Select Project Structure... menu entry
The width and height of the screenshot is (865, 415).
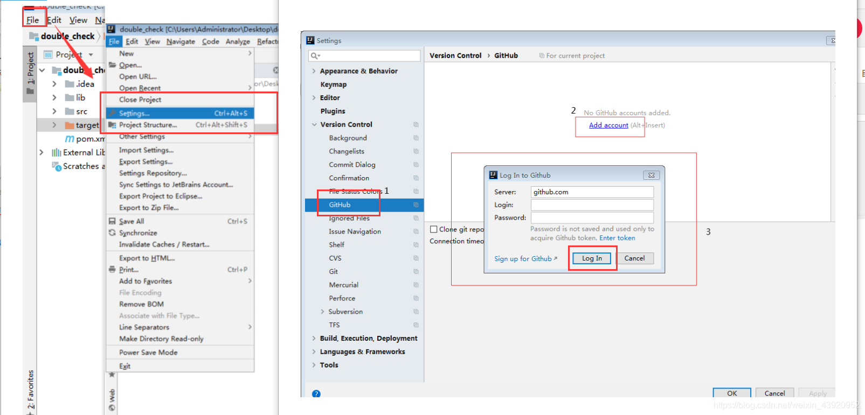point(180,125)
